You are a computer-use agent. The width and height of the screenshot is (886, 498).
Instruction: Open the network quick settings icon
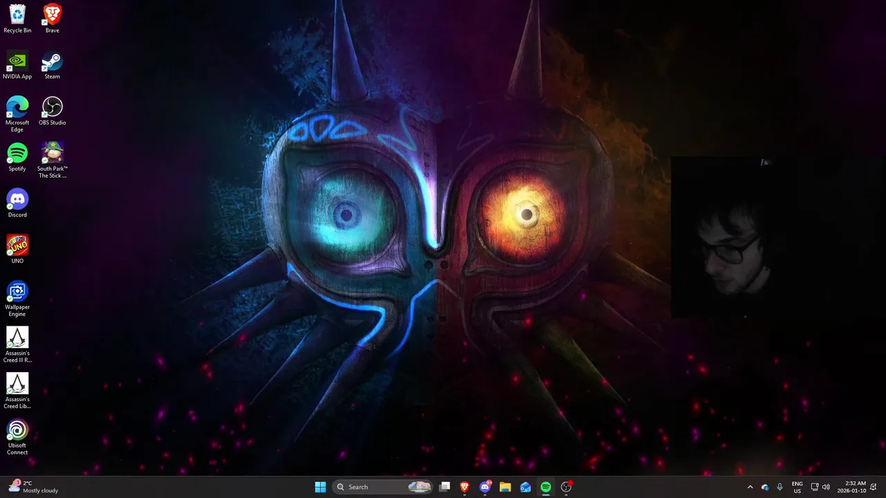[815, 487]
